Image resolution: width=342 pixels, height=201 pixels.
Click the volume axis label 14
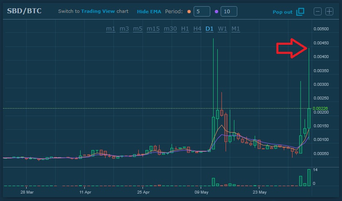click(315, 170)
